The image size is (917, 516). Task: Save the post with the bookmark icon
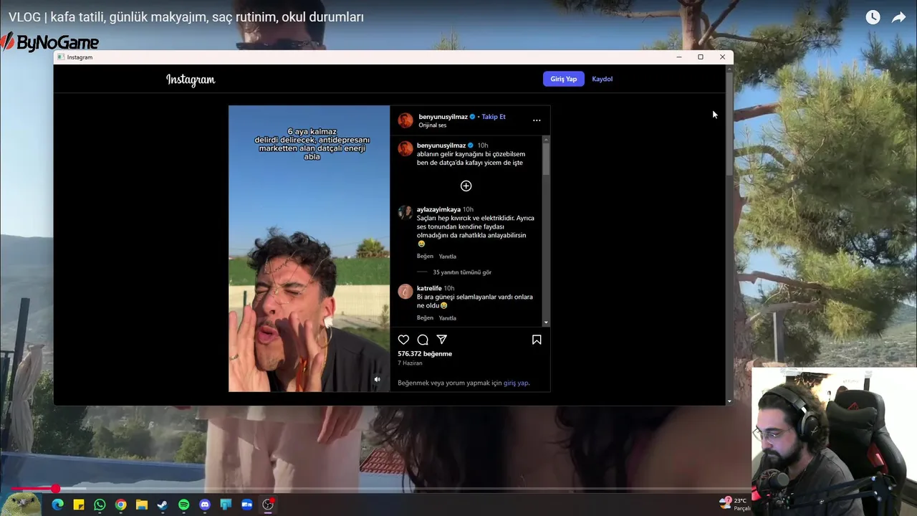click(537, 340)
